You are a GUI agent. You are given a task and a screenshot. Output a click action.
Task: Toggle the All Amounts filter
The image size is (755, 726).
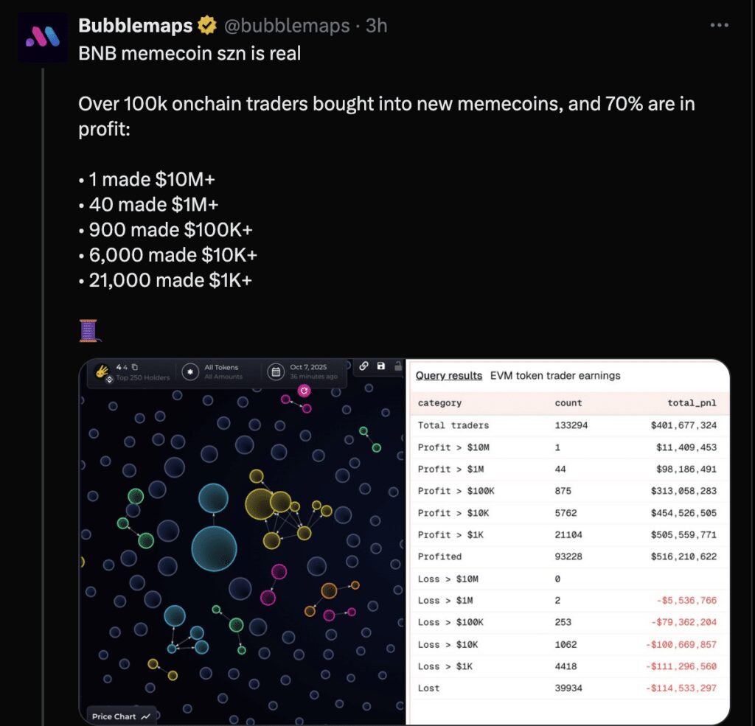[x=223, y=376]
